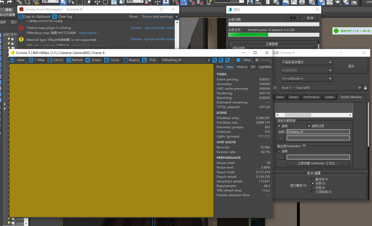Switch to the Post tab
Image resolution: width=372 pixels, height=226 pixels.
[219, 67]
